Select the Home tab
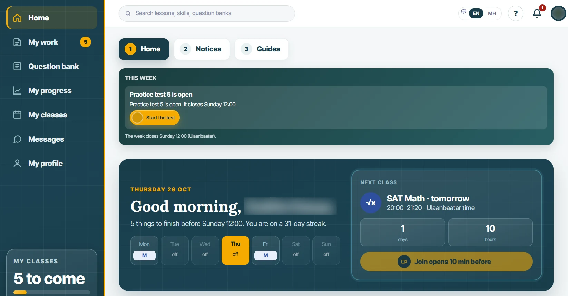The height and width of the screenshot is (296, 568). 144,49
